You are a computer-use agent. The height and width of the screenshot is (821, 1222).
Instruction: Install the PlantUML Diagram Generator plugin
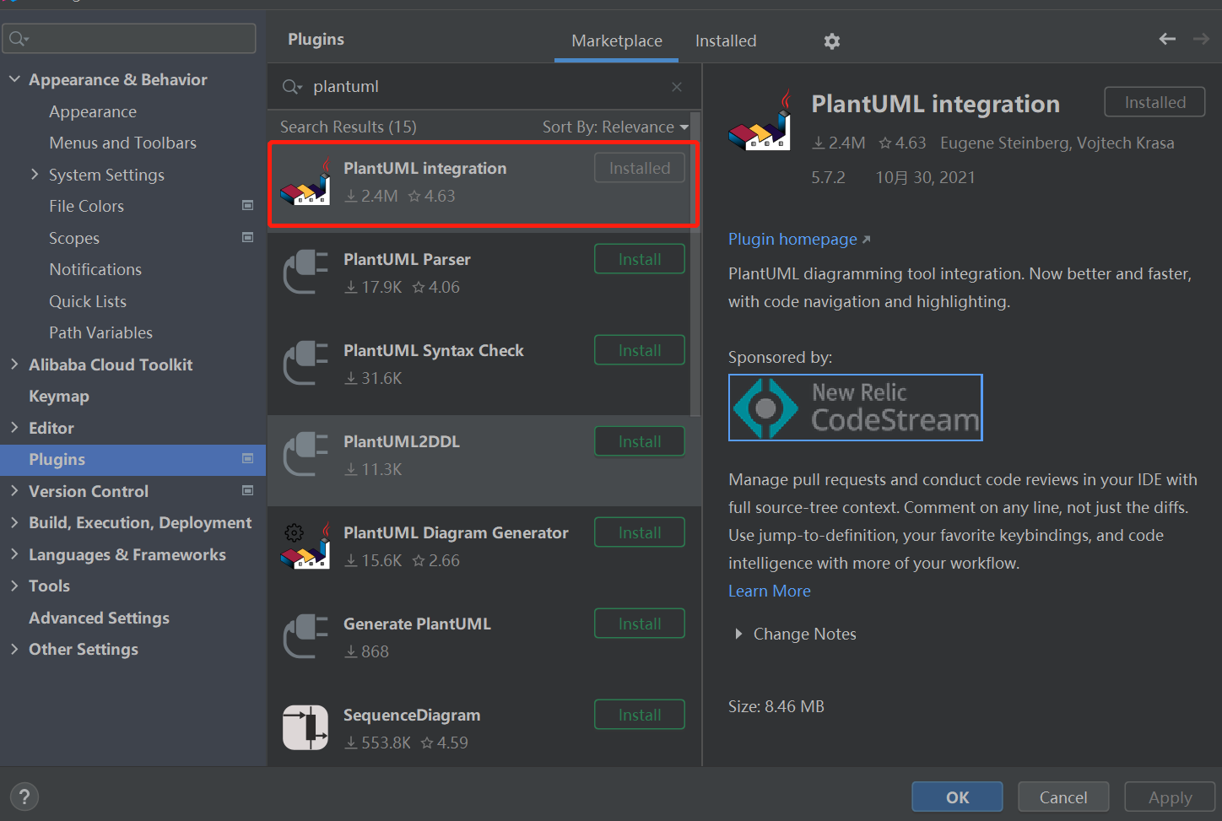(x=640, y=532)
